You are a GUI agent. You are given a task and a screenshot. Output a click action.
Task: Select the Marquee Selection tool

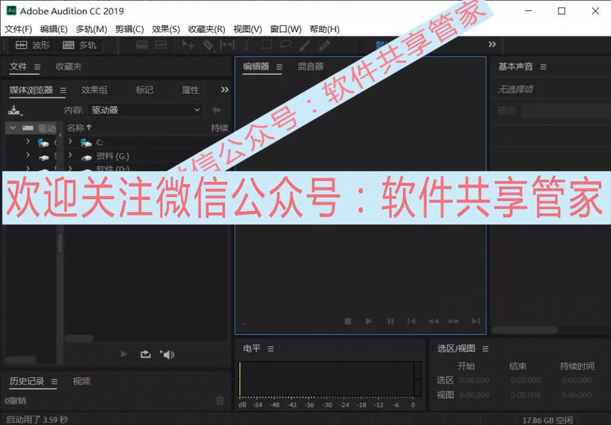pos(267,45)
